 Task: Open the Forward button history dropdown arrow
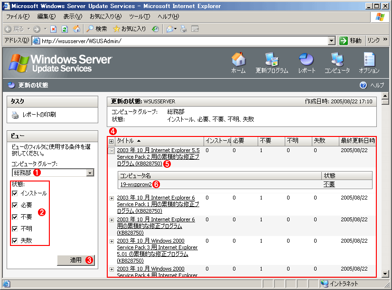[x=45, y=29]
